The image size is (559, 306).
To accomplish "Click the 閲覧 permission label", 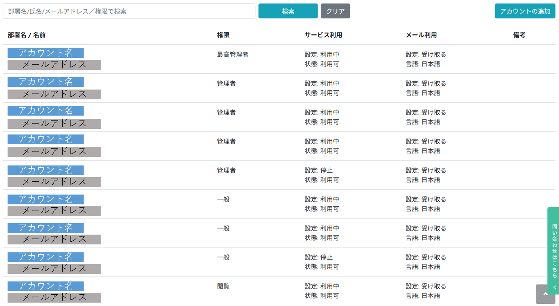I will click(x=223, y=286).
